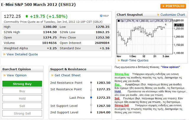Open Get Cheat Sheet link

pos(68,75)
